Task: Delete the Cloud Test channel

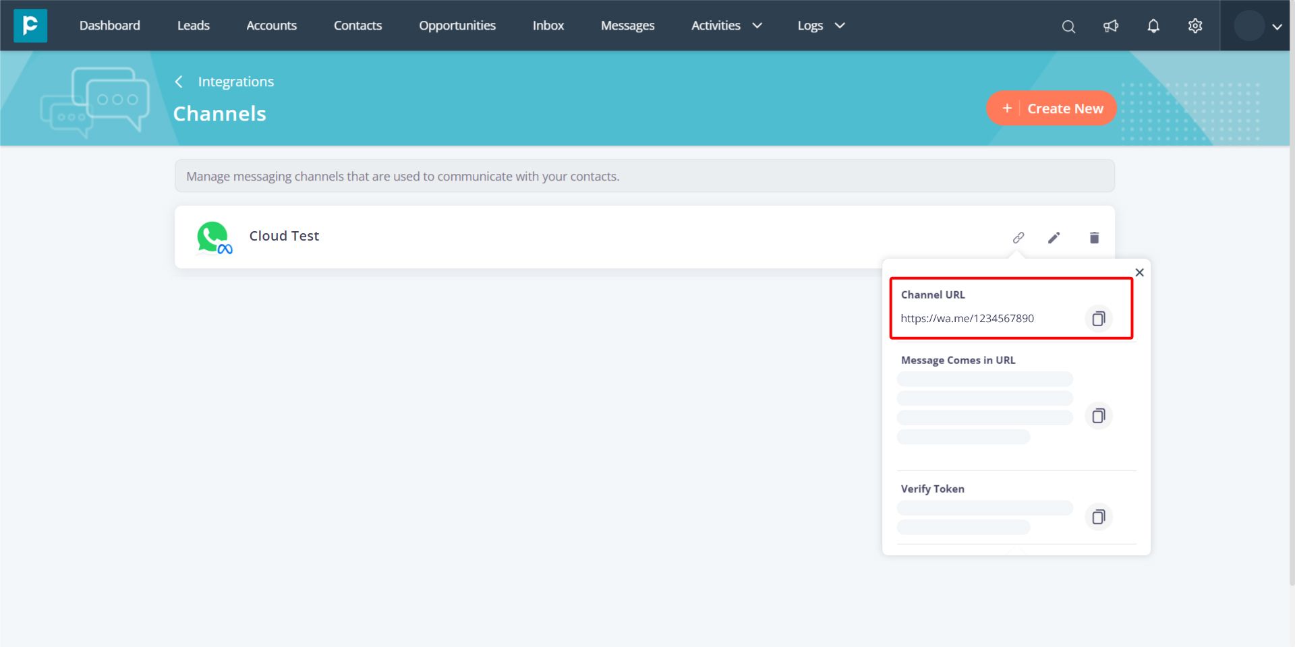Action: (x=1094, y=237)
